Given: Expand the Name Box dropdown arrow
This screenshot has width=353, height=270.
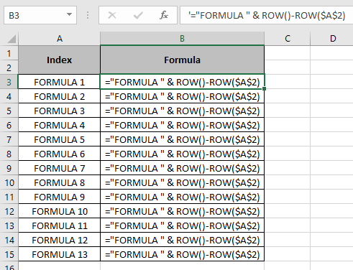Looking at the screenshot, I should (x=69, y=14).
